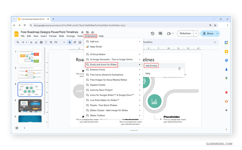Viewport: 242px width, 150px height.
Task: Switch to grid view icon
Action: tap(17, 128)
